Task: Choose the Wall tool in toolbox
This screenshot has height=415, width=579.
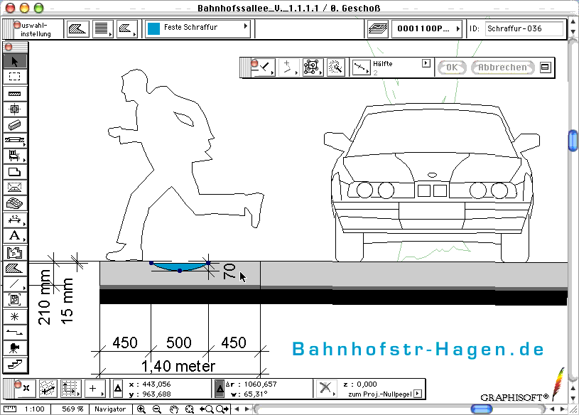Action: pyautogui.click(x=14, y=93)
